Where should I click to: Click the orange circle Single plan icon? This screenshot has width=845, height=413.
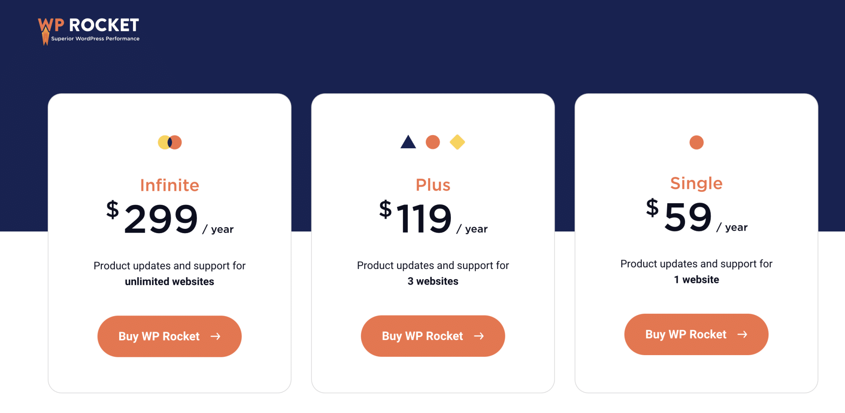[x=696, y=142]
